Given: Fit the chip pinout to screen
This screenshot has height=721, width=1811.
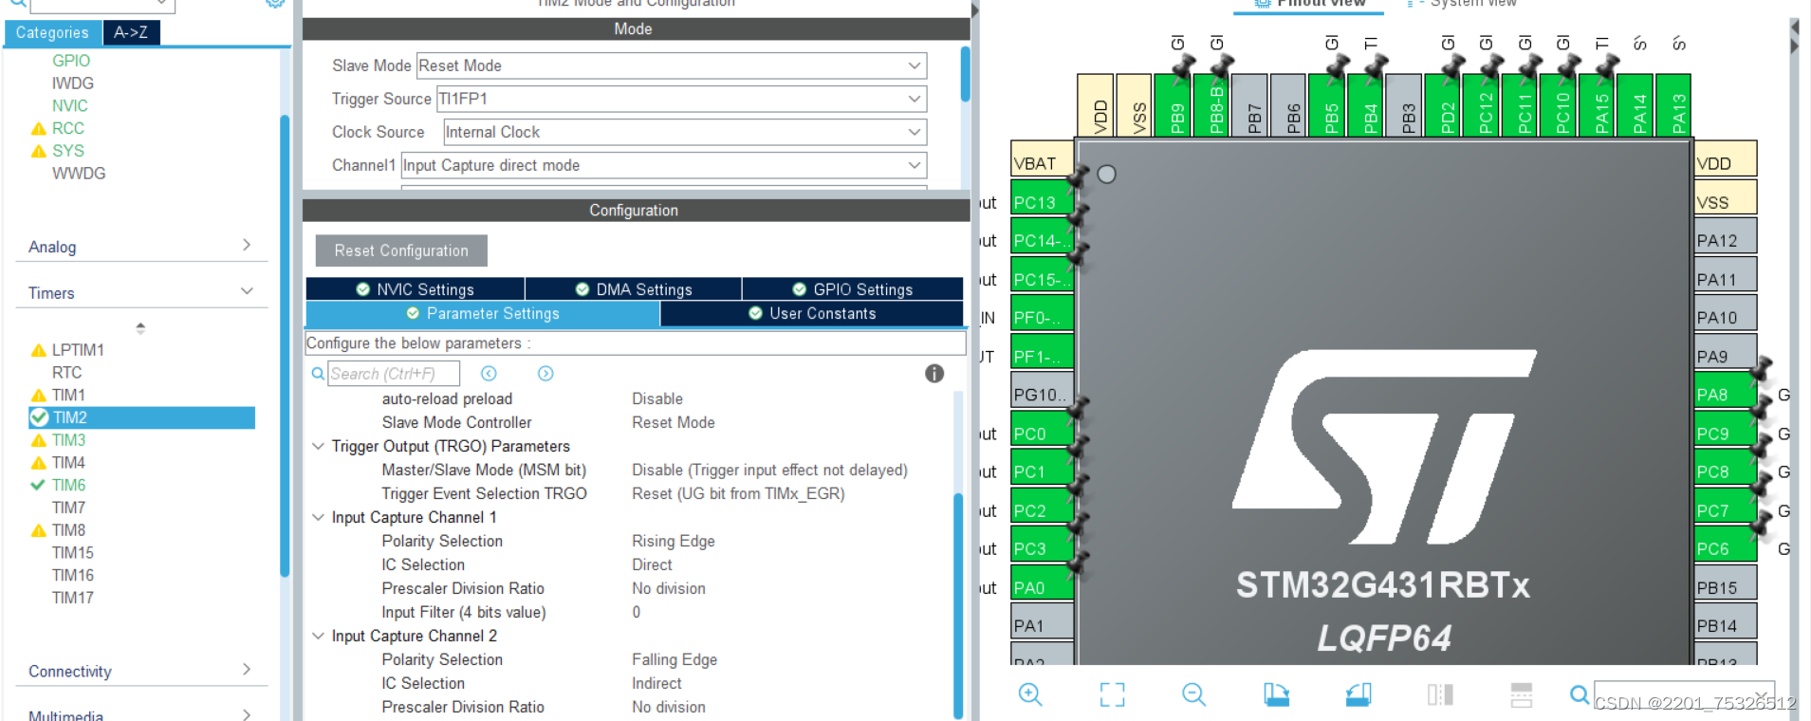Looking at the screenshot, I should [x=1112, y=694].
